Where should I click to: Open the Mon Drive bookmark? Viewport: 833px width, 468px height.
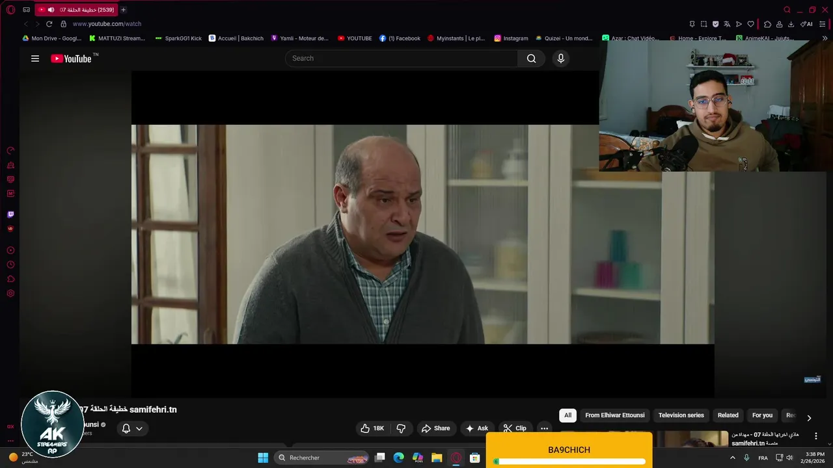[52, 38]
